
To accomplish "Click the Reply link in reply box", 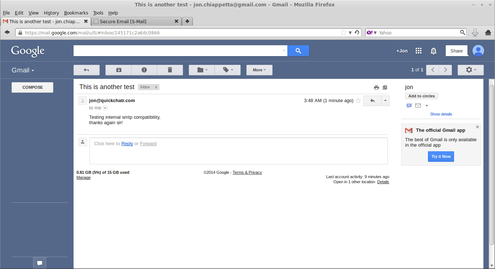I will pyautogui.click(x=127, y=144).
